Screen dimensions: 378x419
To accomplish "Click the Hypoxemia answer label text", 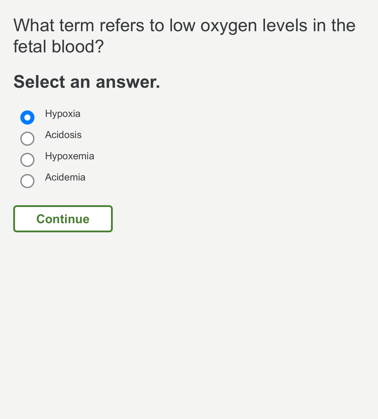I will pos(69,156).
